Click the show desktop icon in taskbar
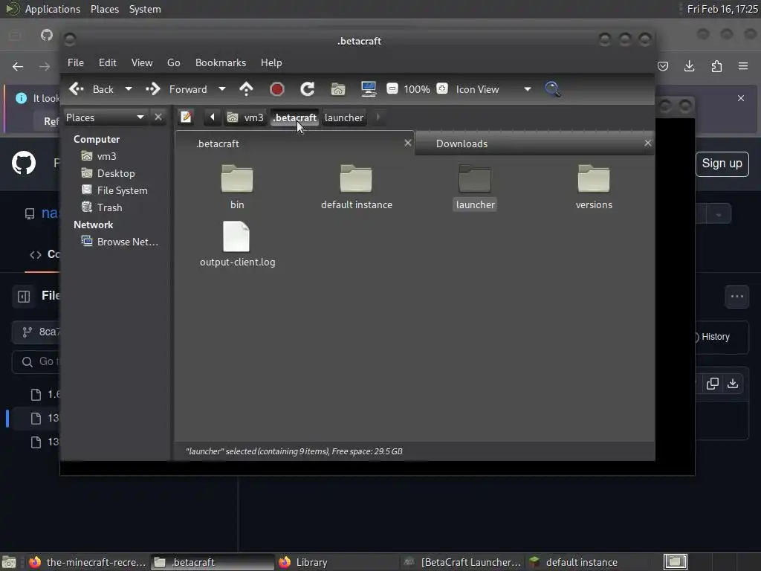The image size is (761, 571). click(9, 562)
